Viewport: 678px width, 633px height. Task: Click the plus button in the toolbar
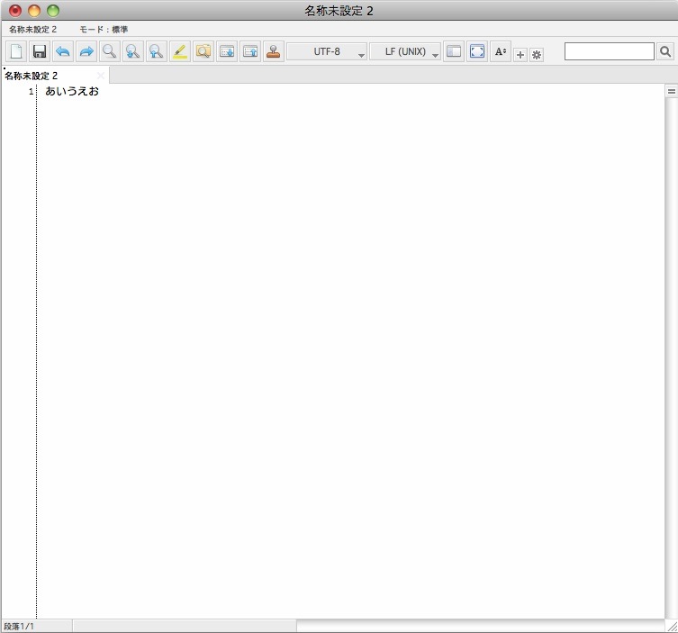point(520,55)
